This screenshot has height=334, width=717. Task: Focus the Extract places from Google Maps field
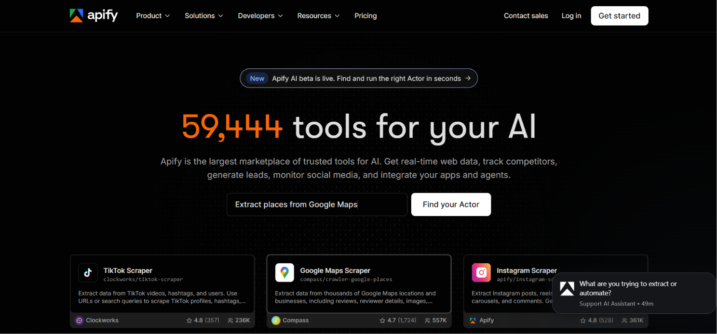click(x=317, y=205)
